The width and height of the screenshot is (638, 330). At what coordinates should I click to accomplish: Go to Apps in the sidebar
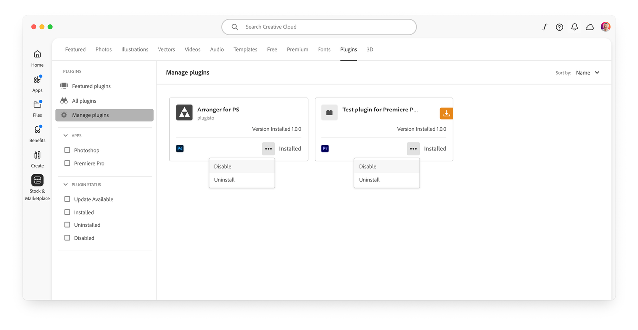(37, 80)
